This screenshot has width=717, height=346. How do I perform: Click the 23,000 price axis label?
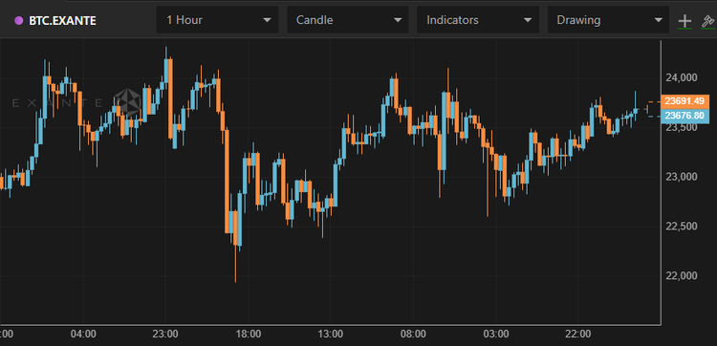click(682, 177)
